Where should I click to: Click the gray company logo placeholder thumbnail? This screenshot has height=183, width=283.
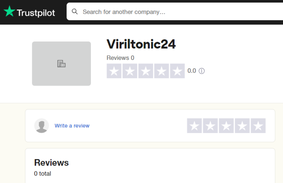(x=61, y=64)
